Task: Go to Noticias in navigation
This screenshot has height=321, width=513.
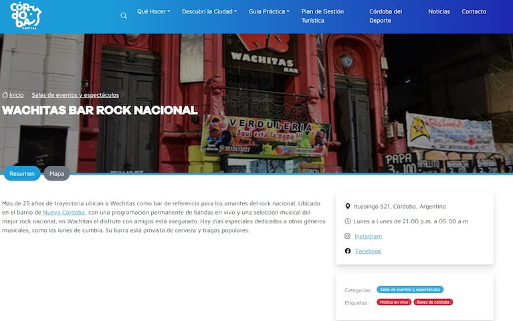Action: 439,11
